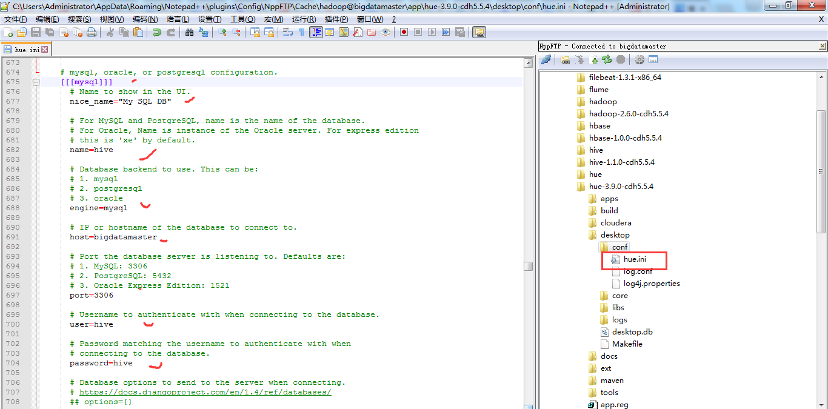Click the Zoom Out magnifier icon

point(236,32)
